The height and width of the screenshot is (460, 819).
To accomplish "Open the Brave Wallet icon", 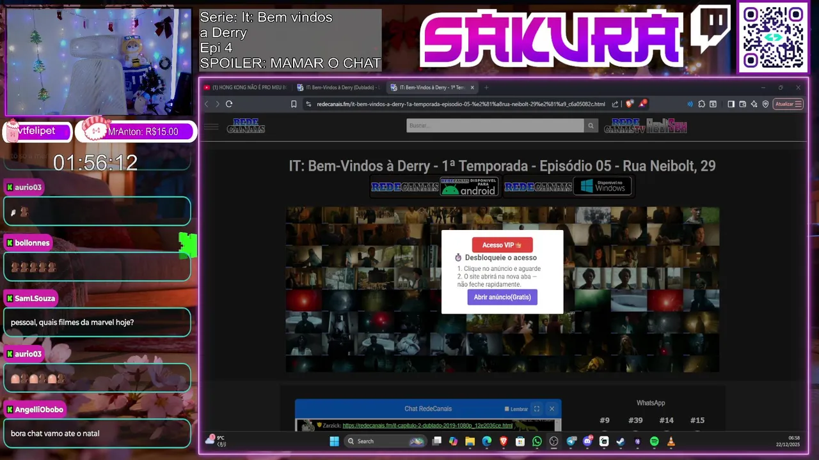I will [x=742, y=104].
